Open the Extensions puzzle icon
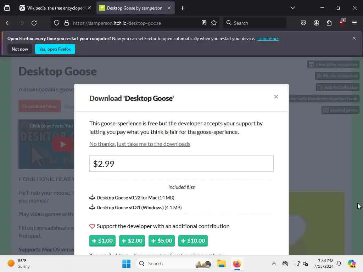The width and height of the screenshot is (363, 272). pos(329,23)
